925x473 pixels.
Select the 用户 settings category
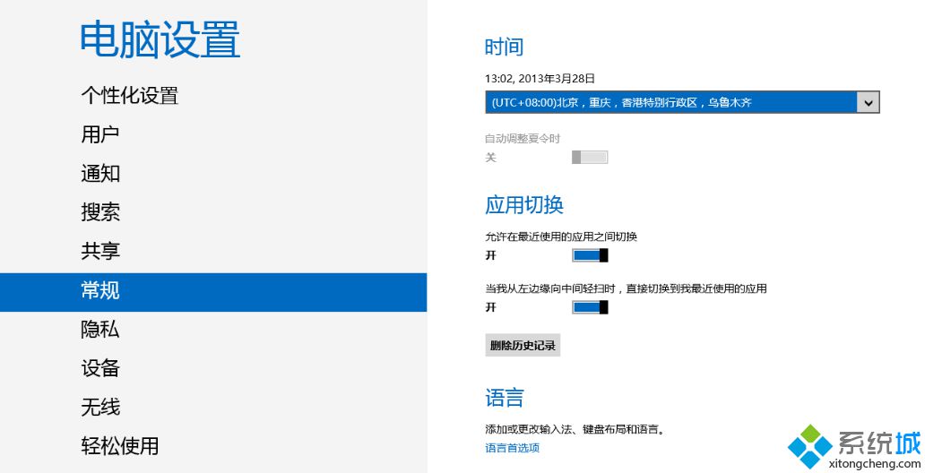click(x=100, y=134)
